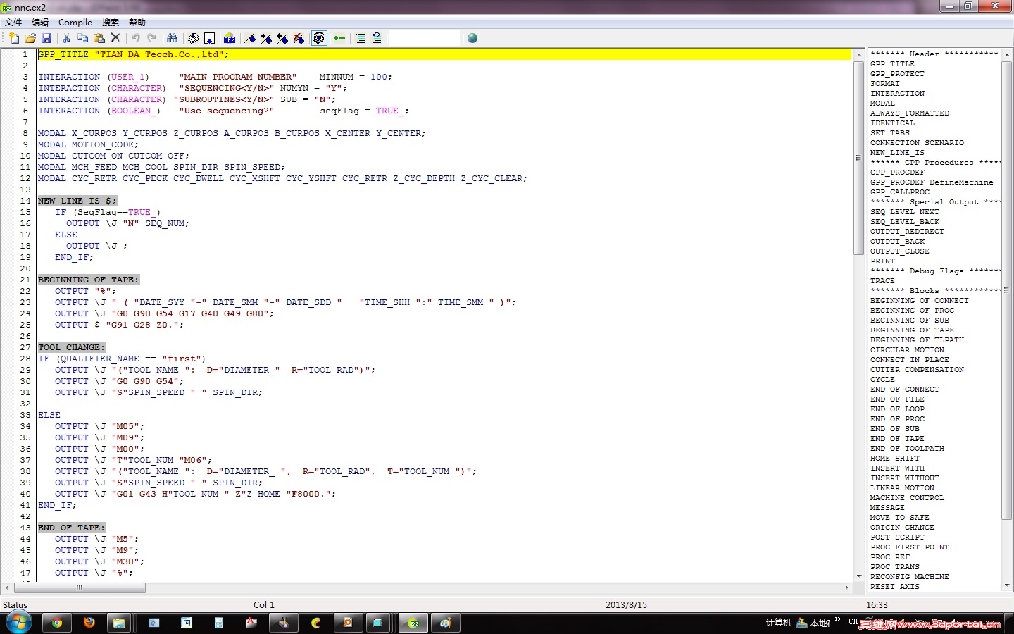
Task: Click the stacked pages download toolbar icon
Action: pyautogui.click(x=193, y=38)
